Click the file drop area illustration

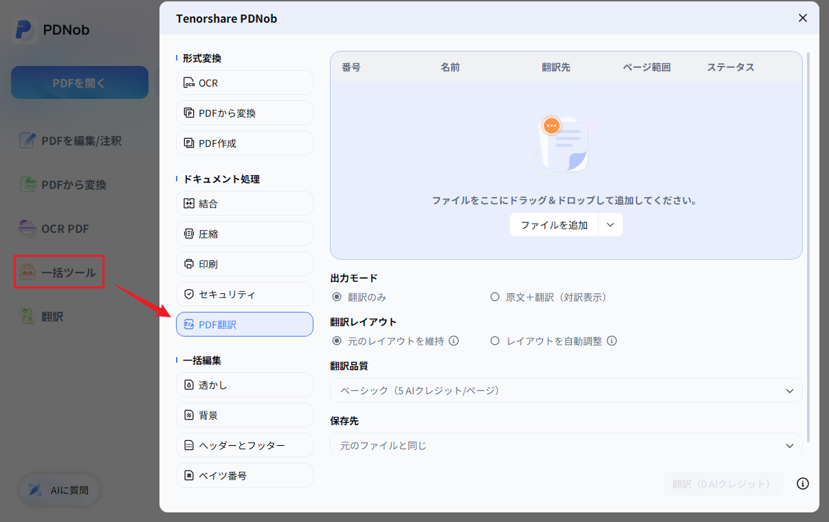tap(564, 144)
